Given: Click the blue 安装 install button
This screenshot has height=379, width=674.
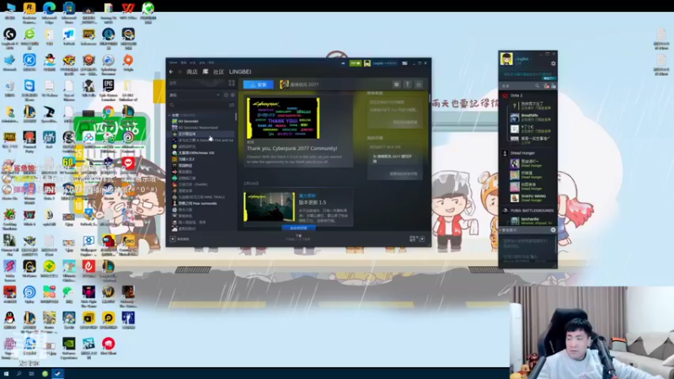Looking at the screenshot, I should click(259, 85).
